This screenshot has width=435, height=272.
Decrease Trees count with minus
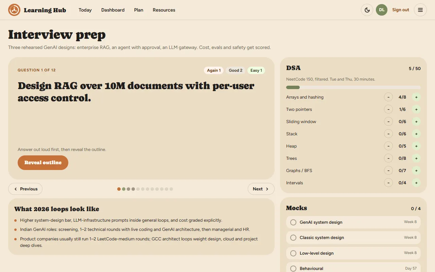coord(388,158)
